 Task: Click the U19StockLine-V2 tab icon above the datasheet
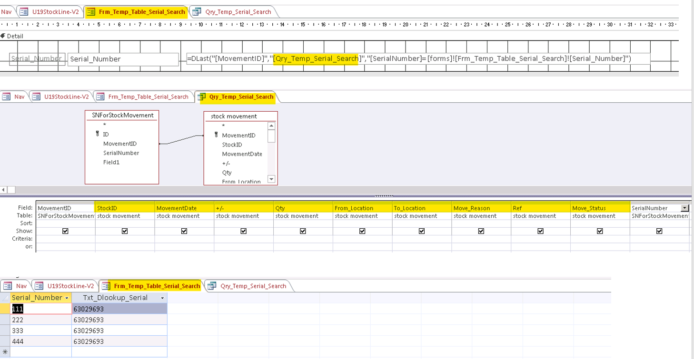(39, 286)
